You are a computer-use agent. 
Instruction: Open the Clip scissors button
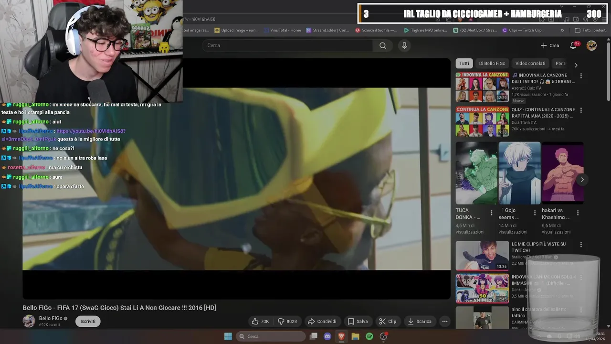(x=388, y=322)
